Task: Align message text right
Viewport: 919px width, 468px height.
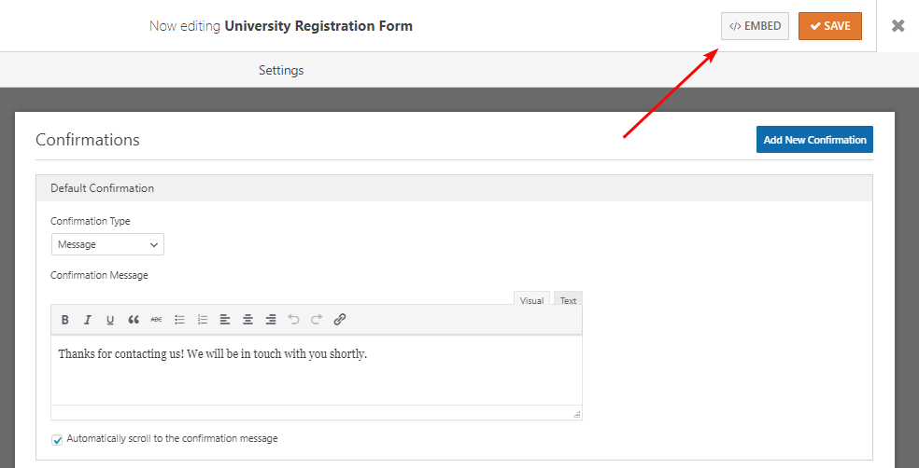Action: [271, 320]
